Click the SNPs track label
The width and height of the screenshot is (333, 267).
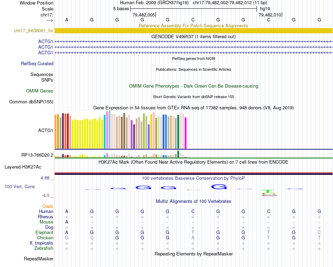click(x=47, y=80)
